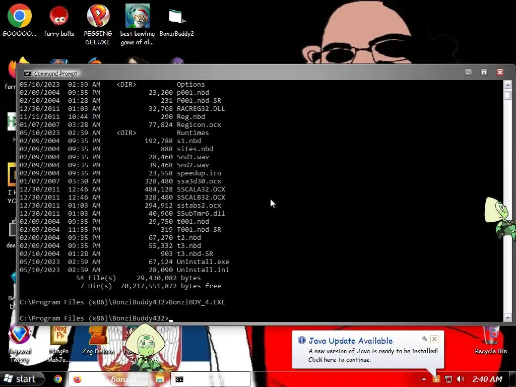Click the sites.nbd filename
Screen dimensions: 516x387
coord(195,149)
